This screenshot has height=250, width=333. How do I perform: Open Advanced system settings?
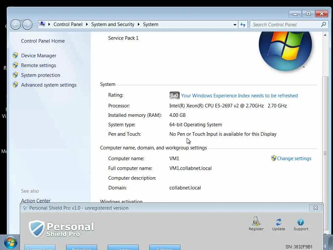point(49,85)
